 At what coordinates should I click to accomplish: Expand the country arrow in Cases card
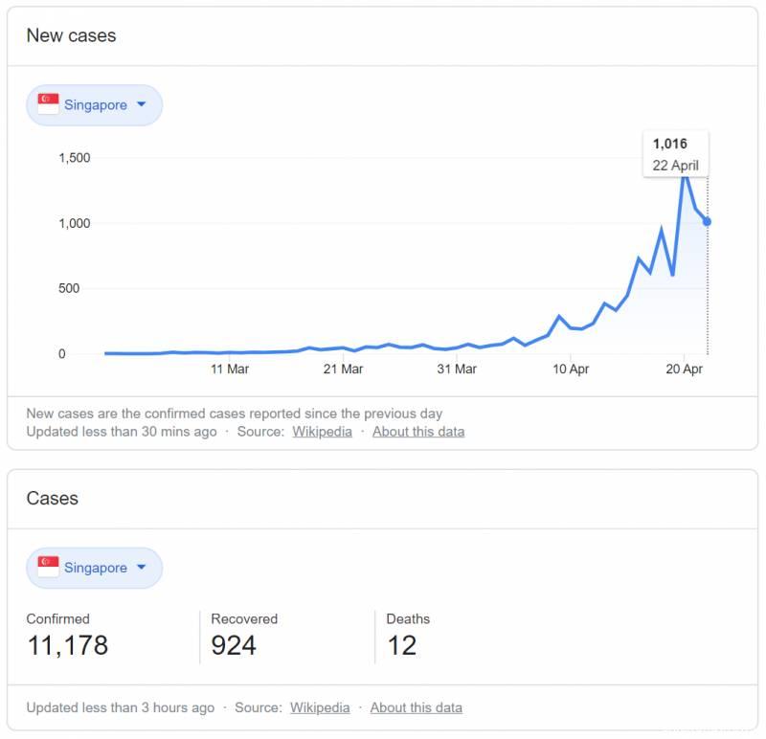142,567
